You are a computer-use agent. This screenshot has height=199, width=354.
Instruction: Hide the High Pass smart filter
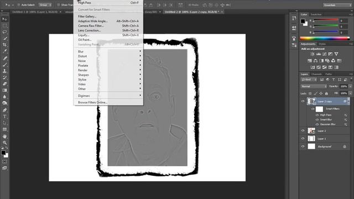317,115
